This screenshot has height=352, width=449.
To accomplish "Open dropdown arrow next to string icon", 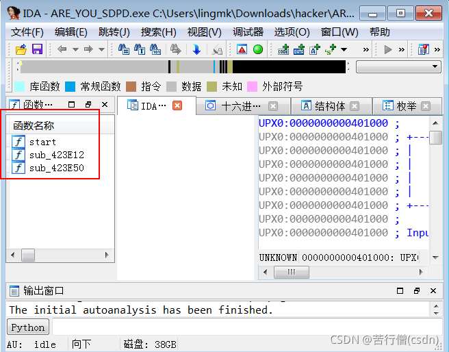I will pos(344,49).
